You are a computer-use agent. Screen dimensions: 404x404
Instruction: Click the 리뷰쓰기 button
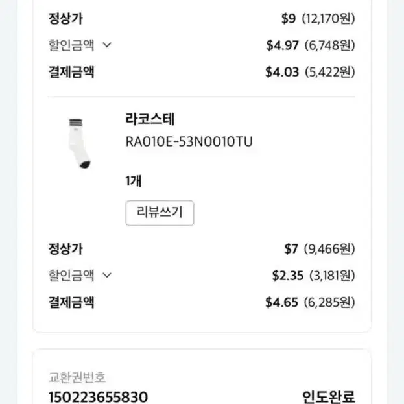pos(160,213)
